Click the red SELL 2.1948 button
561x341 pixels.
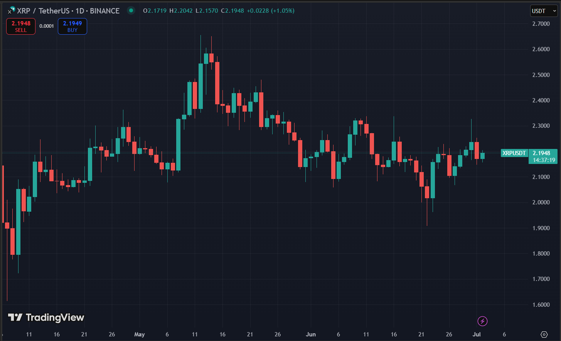point(21,27)
